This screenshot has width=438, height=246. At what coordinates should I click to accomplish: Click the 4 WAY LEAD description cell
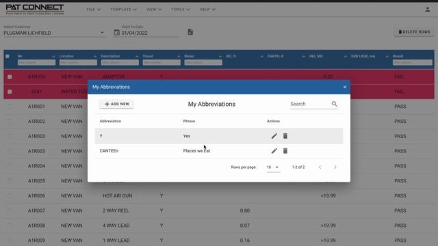[x=116, y=225]
